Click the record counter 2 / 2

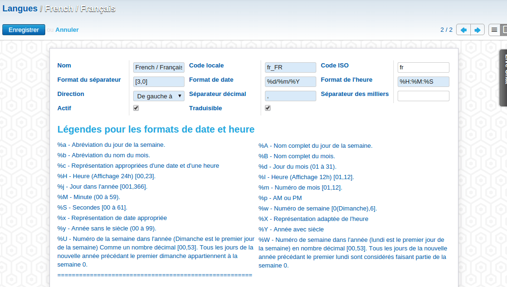coord(447,30)
